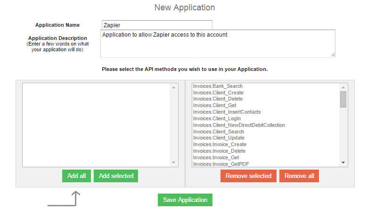The height and width of the screenshot is (218, 367).
Task: Click the Application Name input field
Action: tap(157, 25)
